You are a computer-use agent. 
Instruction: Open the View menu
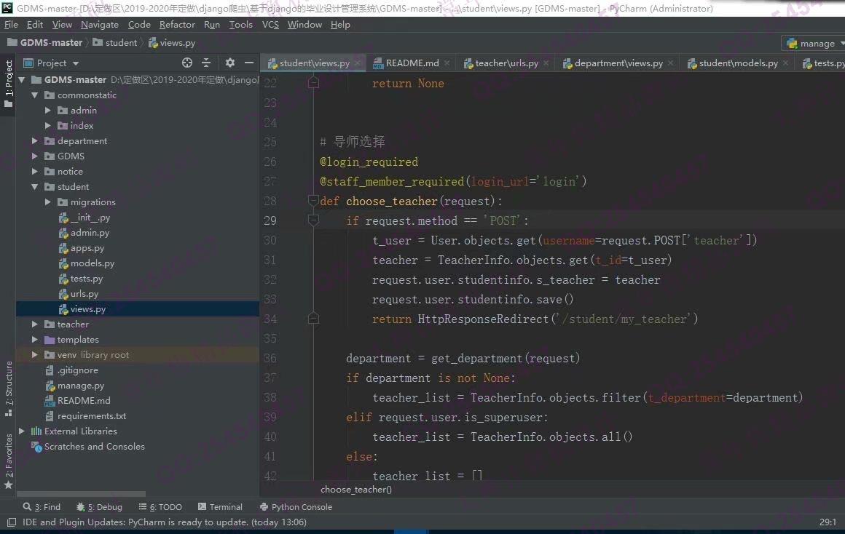[x=62, y=25]
